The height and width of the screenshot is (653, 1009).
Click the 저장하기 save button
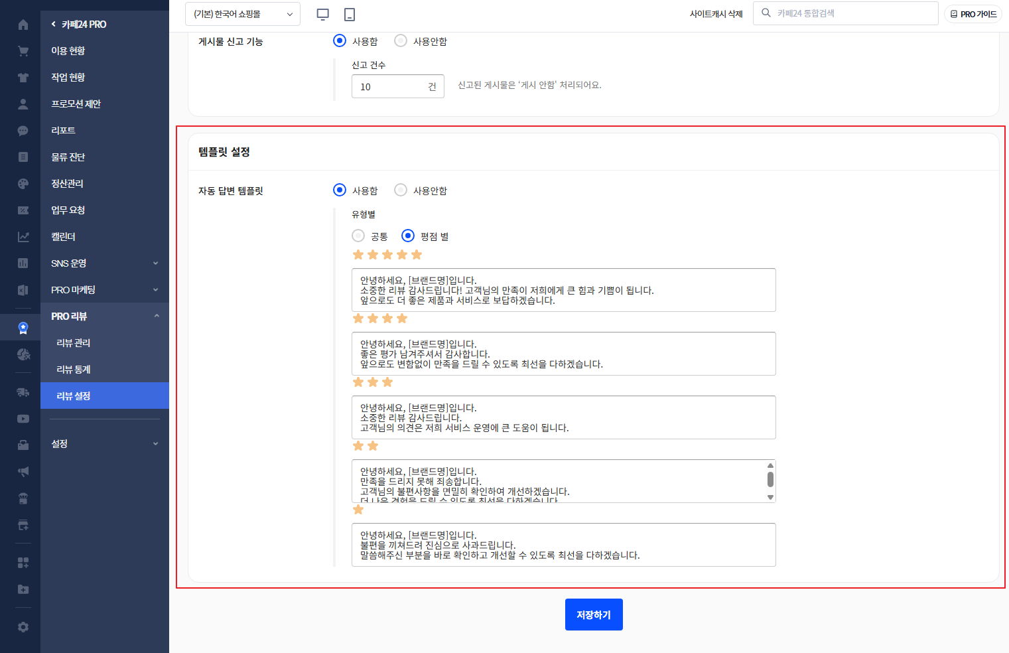click(x=594, y=615)
